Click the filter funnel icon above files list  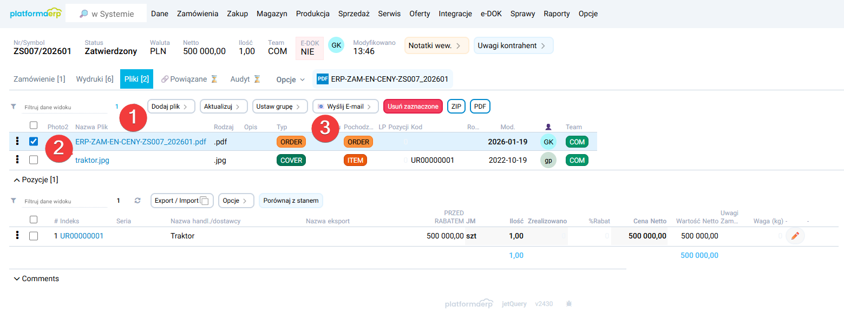(14, 107)
